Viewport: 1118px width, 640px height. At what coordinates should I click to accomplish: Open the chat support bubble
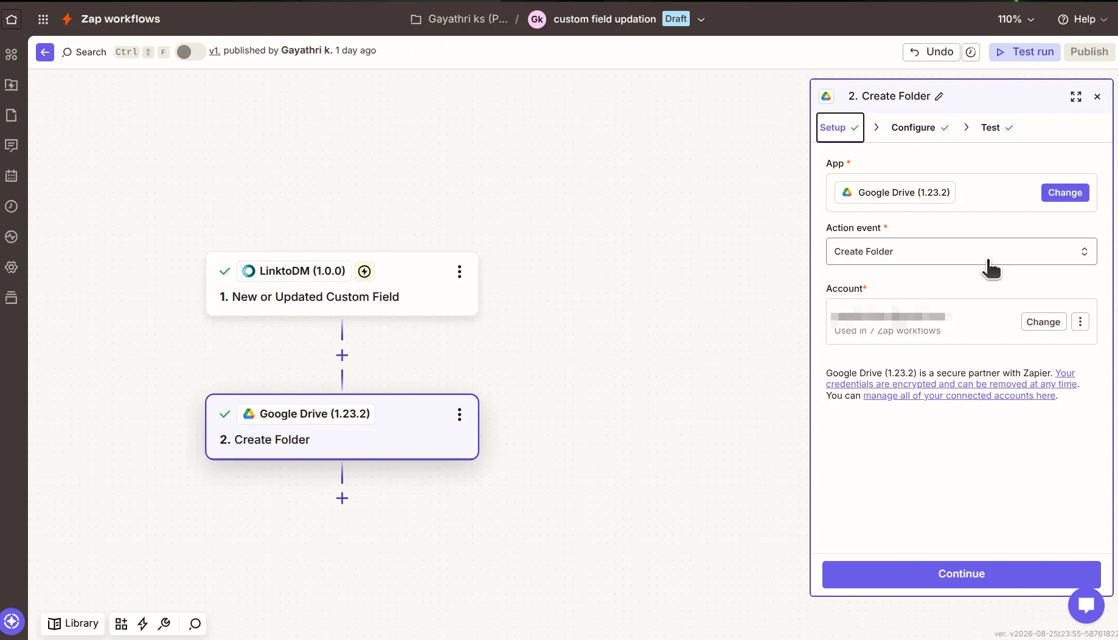[1086, 605]
